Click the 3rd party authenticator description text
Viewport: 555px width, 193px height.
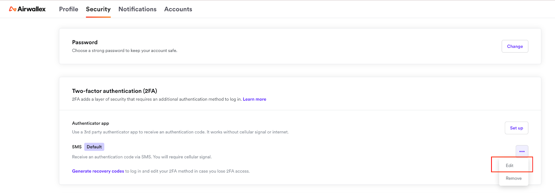[180, 132]
